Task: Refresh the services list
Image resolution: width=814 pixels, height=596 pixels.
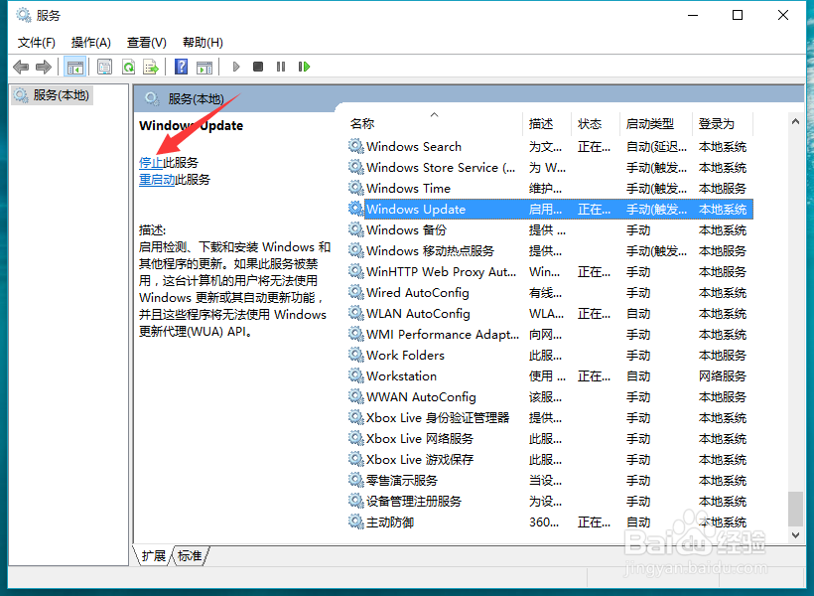Action: [129, 67]
